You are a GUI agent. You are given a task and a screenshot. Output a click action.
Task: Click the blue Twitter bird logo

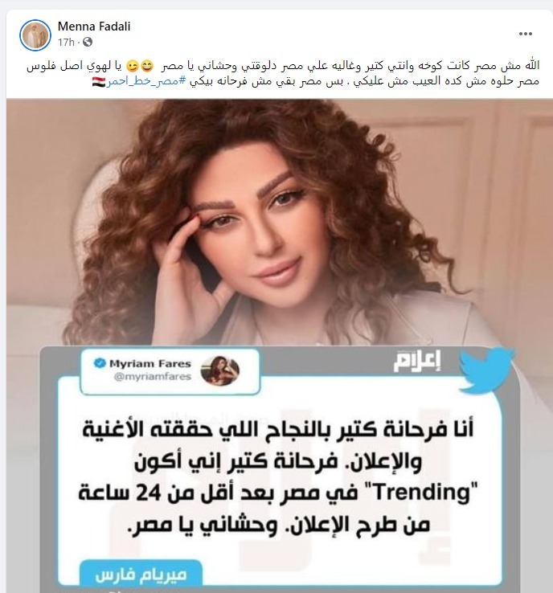486,370
